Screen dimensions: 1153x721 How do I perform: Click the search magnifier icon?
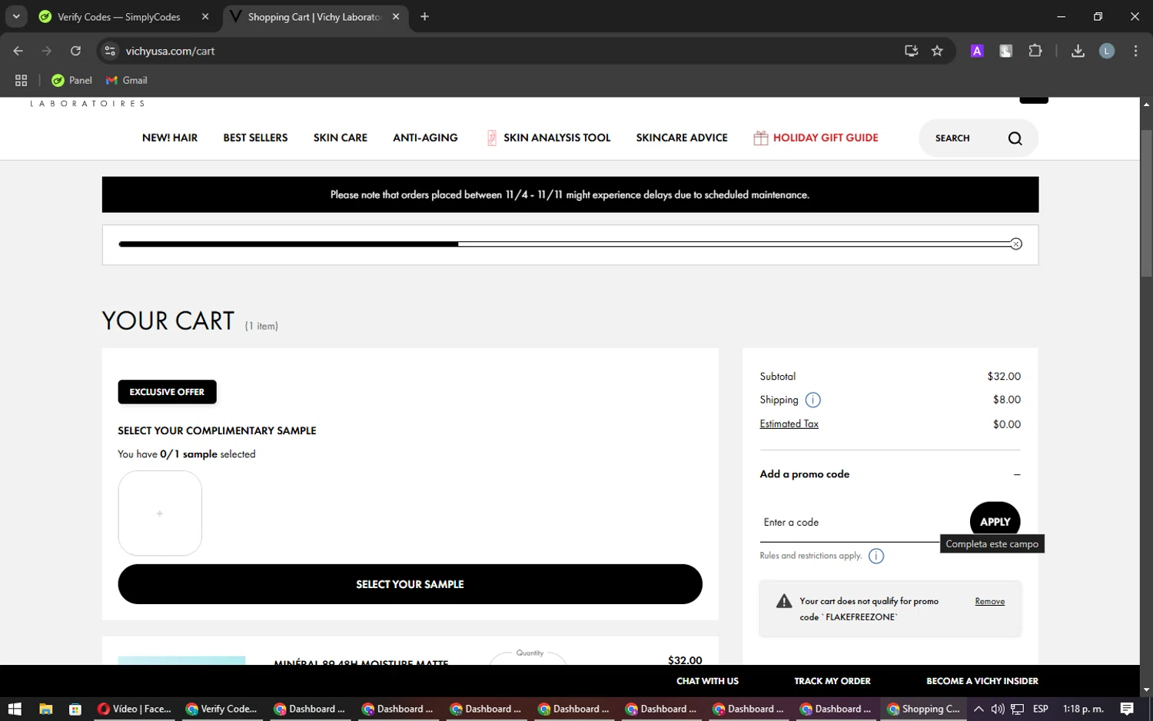(1015, 138)
